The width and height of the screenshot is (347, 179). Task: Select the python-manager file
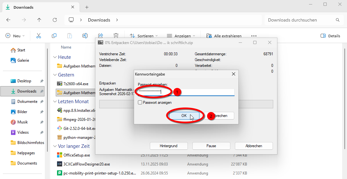[76, 138]
